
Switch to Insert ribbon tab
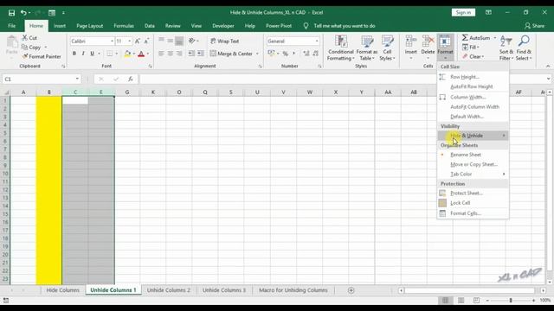60,26
